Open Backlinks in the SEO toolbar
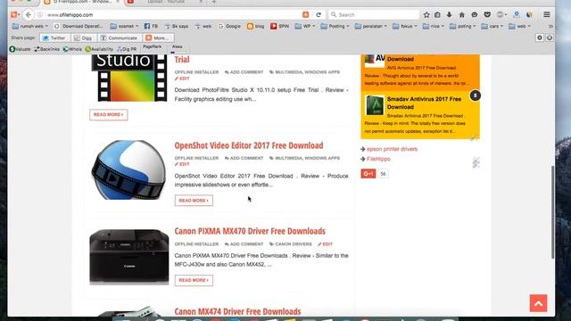Viewport: 571px width, 321px height. point(47,49)
